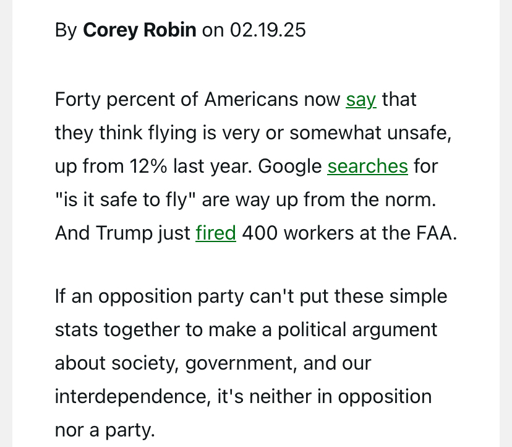
Task: Open the "fired" link about the FAA
Action: coord(216,233)
